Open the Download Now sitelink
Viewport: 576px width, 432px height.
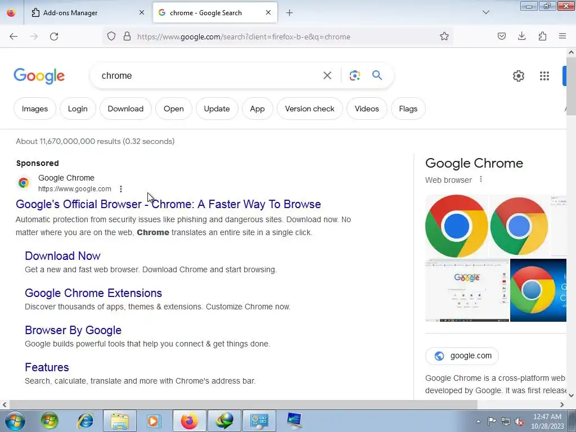(63, 256)
